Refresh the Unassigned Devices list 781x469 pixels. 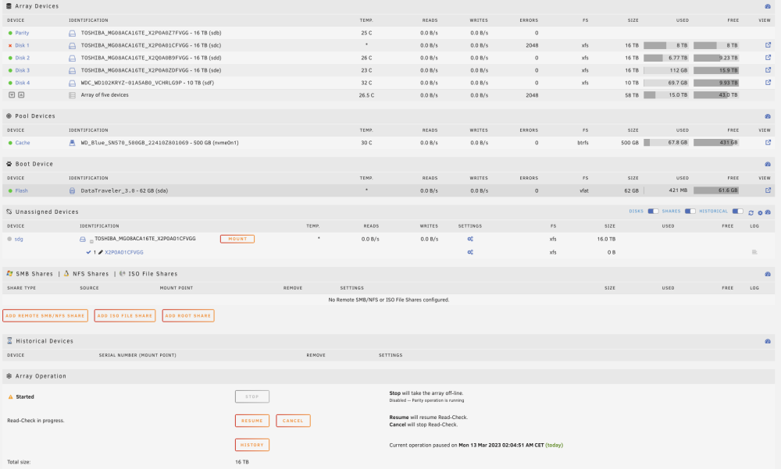[x=751, y=212]
